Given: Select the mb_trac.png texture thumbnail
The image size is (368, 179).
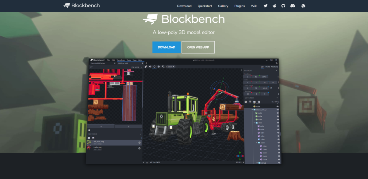Looking at the screenshot, I should 89,142.
